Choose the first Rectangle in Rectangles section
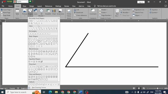168x94 pixels. (29, 34)
